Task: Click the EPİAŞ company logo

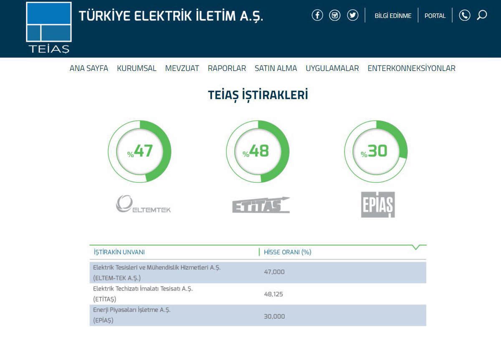Action: point(378,204)
